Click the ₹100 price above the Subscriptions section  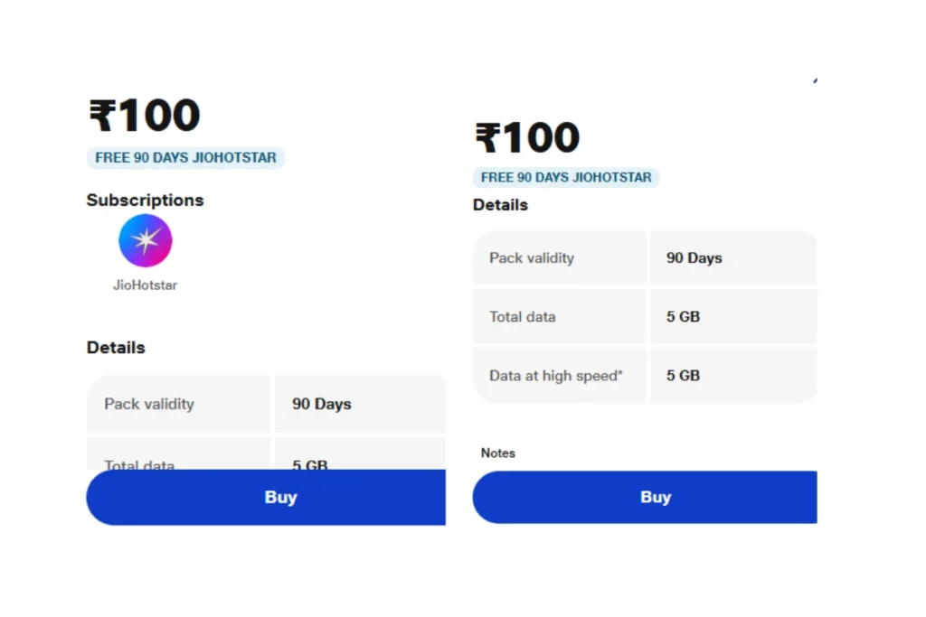pos(145,115)
